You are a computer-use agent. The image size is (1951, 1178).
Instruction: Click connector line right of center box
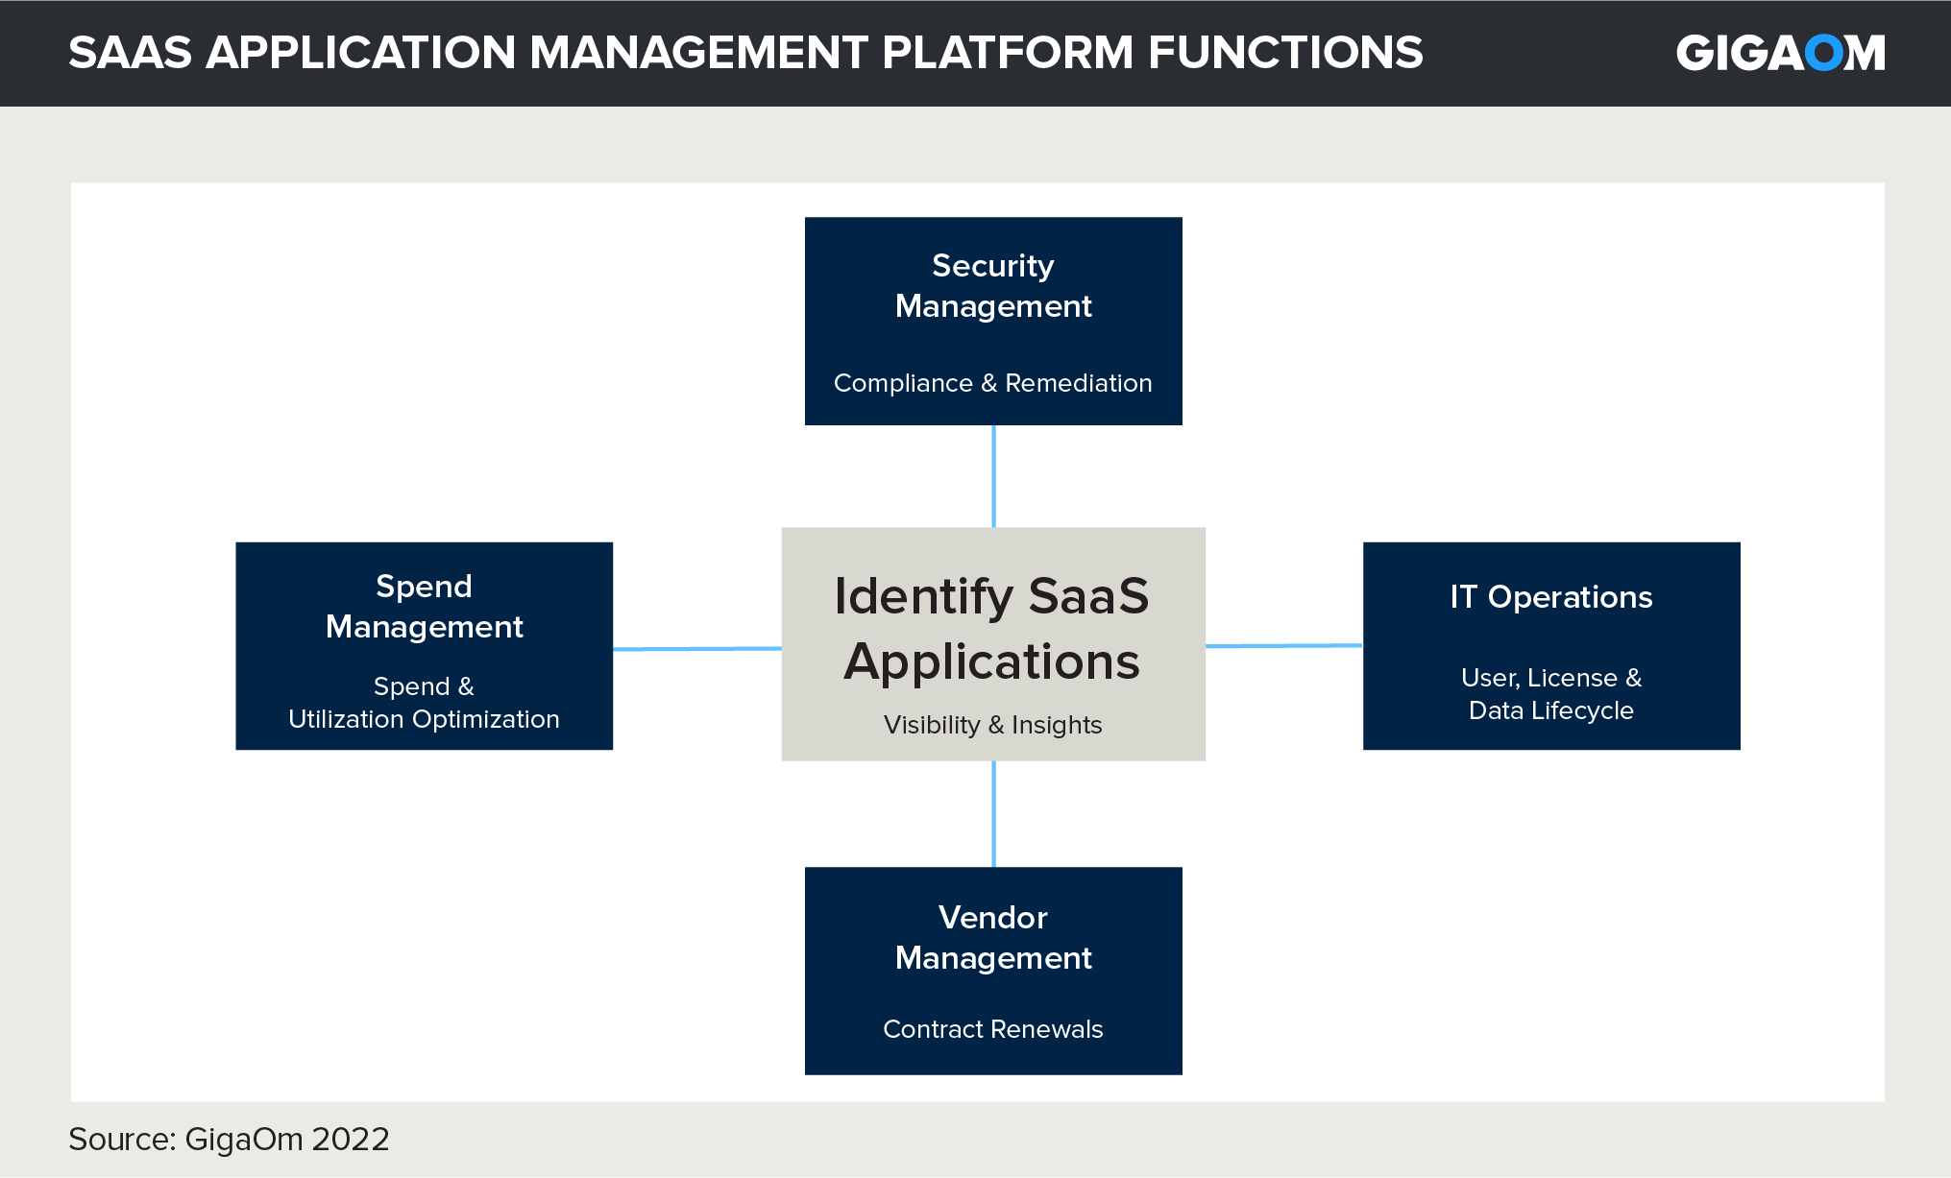pyautogui.click(x=1284, y=646)
